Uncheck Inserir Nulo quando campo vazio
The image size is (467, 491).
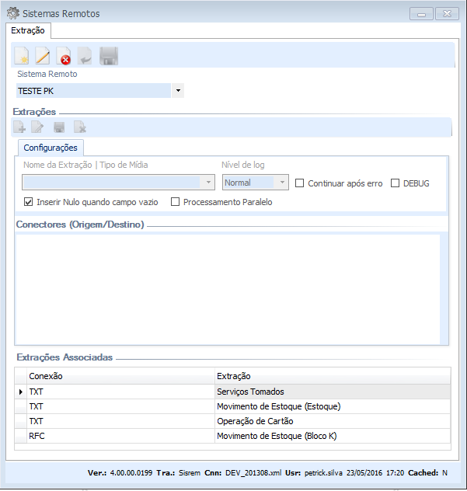click(28, 202)
